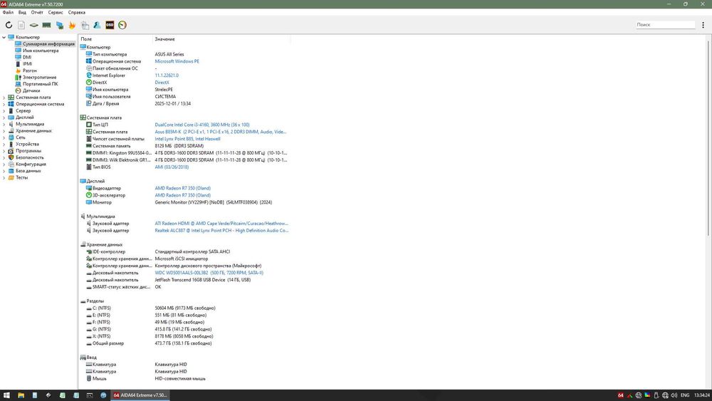Select the Общий размер row
This screenshot has width=712, height=401.
(x=184, y=343)
